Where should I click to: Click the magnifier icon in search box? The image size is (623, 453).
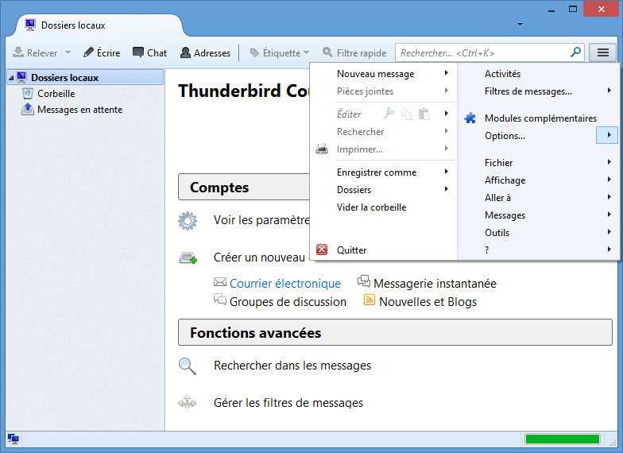coord(575,52)
